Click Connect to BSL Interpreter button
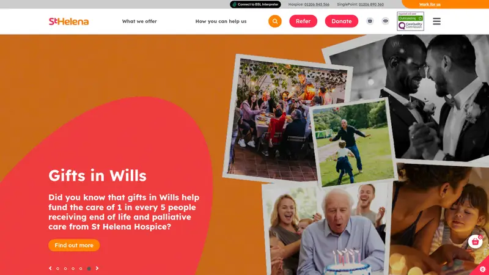This screenshot has width=489, height=275. pos(256,4)
